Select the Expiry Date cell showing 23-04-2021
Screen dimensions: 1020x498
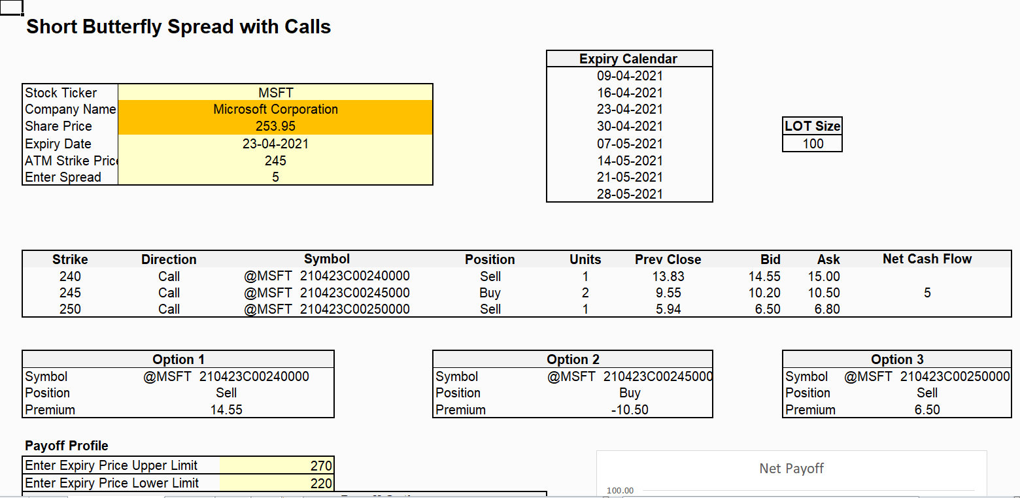pyautogui.click(x=275, y=144)
